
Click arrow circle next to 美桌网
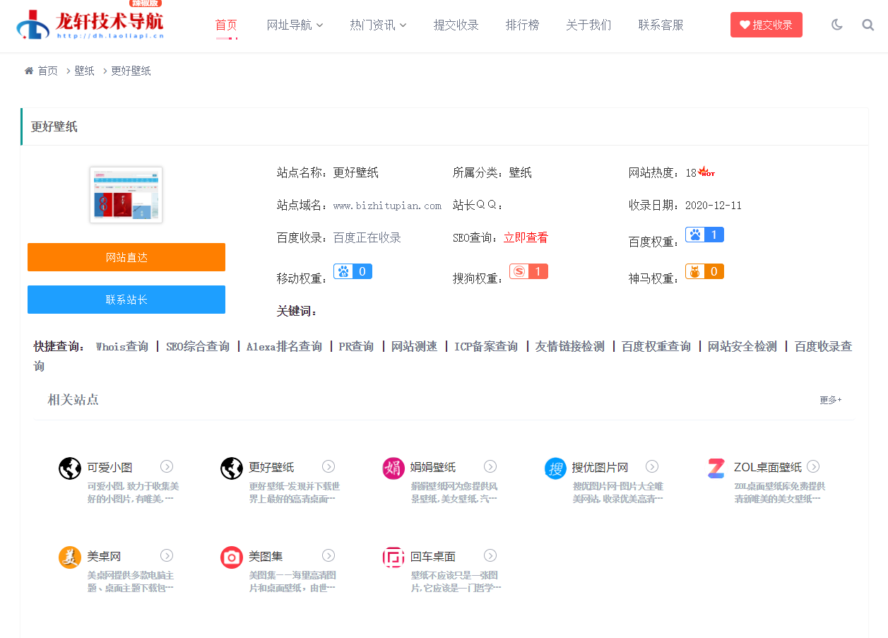coord(167,555)
